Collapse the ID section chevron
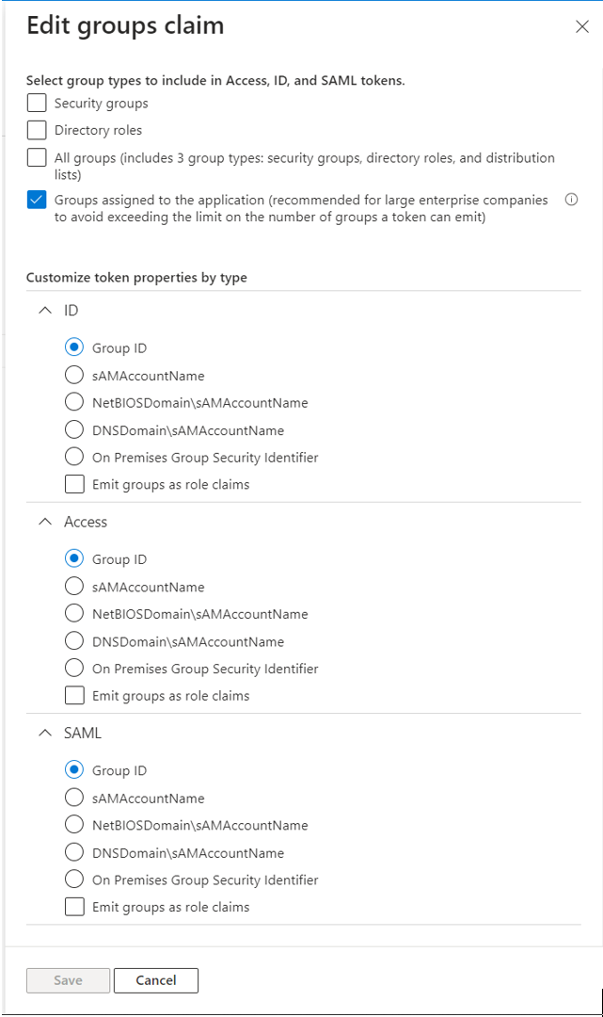Viewport: 603px width, 1017px height. [x=45, y=310]
